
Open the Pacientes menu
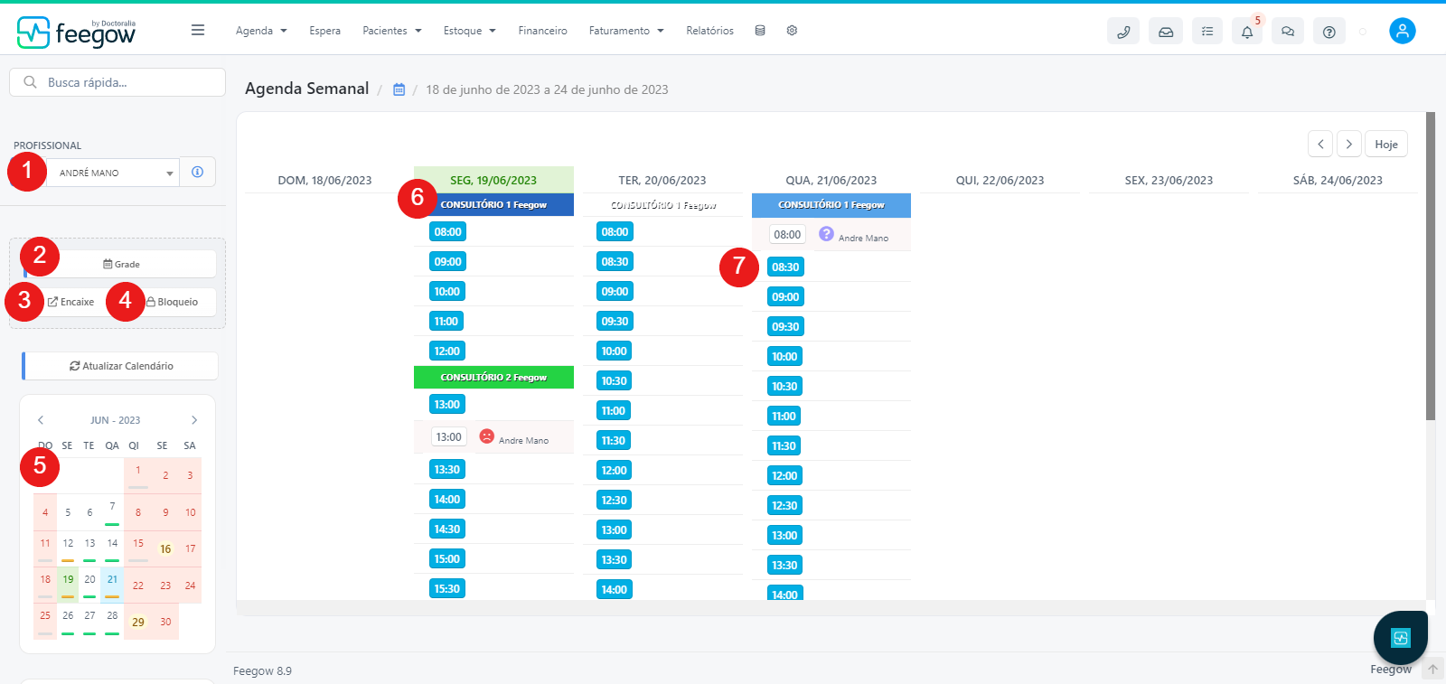click(x=392, y=31)
